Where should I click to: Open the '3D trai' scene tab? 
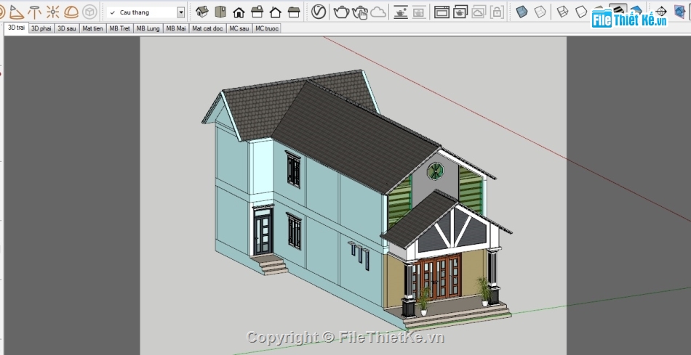(16, 28)
